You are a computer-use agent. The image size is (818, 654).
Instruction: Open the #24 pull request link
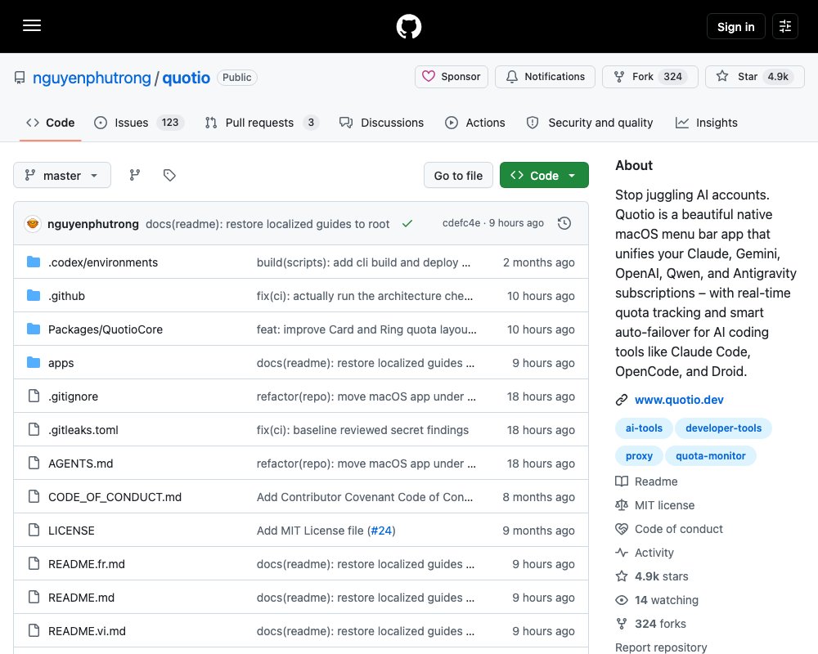tap(381, 531)
